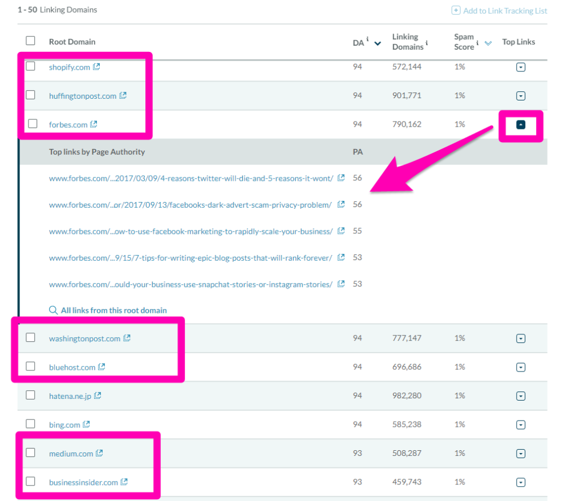Expand Top Links for businessinsider.com

521,482
